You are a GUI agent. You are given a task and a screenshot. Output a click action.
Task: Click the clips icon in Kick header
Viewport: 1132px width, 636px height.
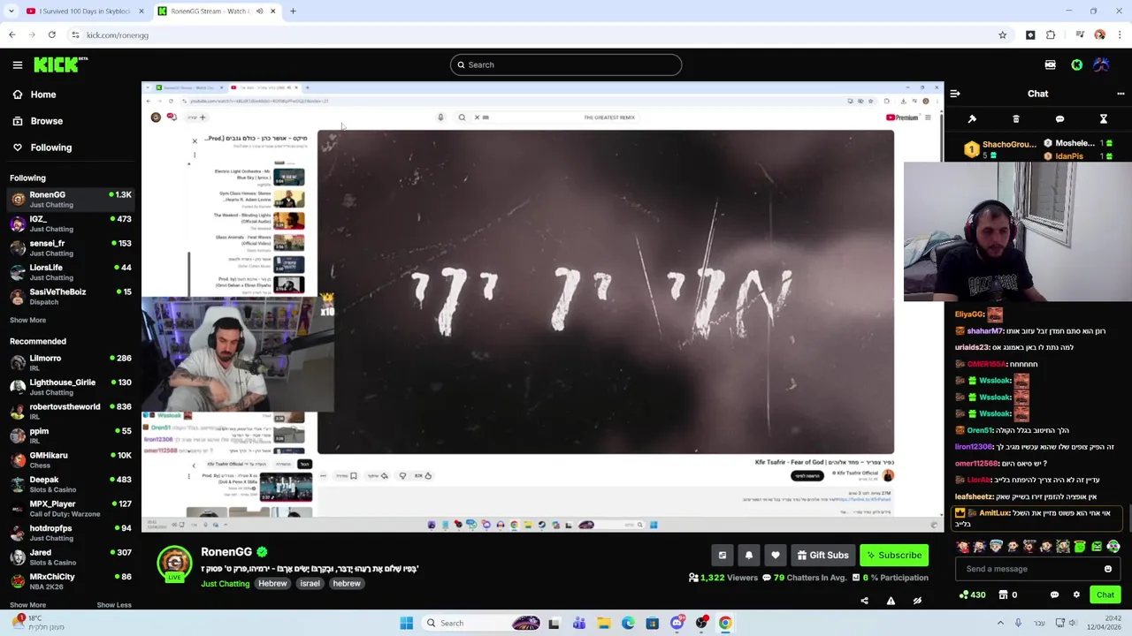pyautogui.click(x=1050, y=64)
